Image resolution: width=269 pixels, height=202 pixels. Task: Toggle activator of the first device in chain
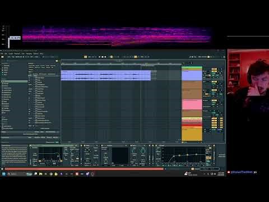pyautogui.click(x=30, y=145)
